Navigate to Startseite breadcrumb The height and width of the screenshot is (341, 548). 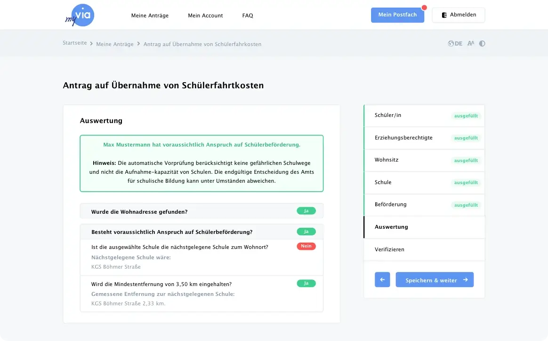click(x=75, y=43)
